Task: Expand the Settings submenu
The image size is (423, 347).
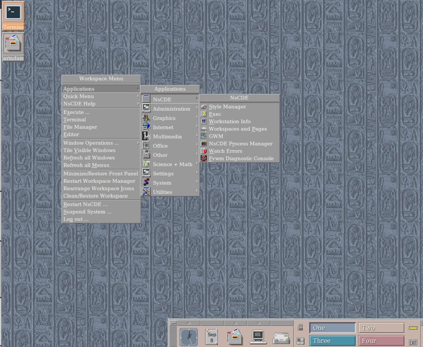Action: tap(170, 173)
